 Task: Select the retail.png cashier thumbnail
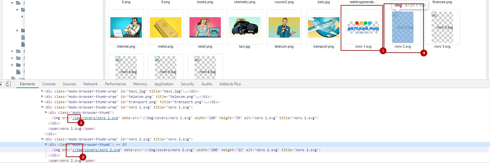[205, 27]
